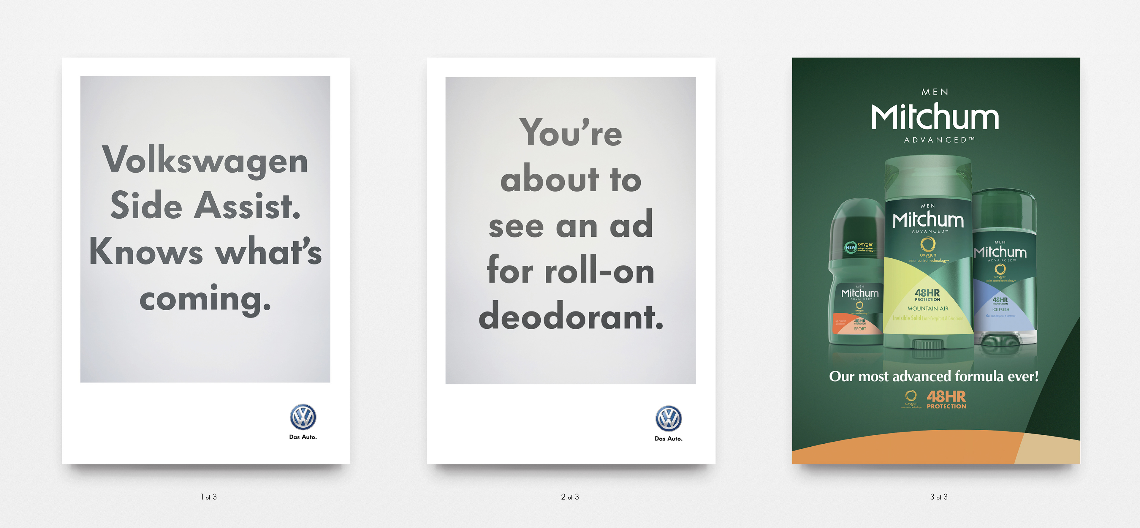Image resolution: width=1140 pixels, height=528 pixels.
Task: Click 'Das Auto.' text under first VW logo
Action: [303, 437]
